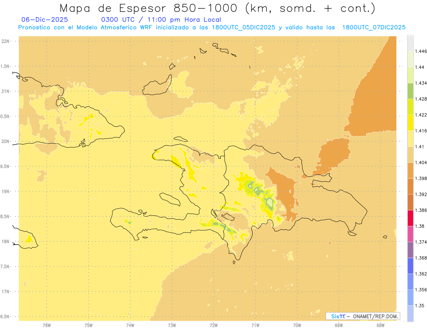
Task: Click the "76W" longitude label
Action: [47, 325]
